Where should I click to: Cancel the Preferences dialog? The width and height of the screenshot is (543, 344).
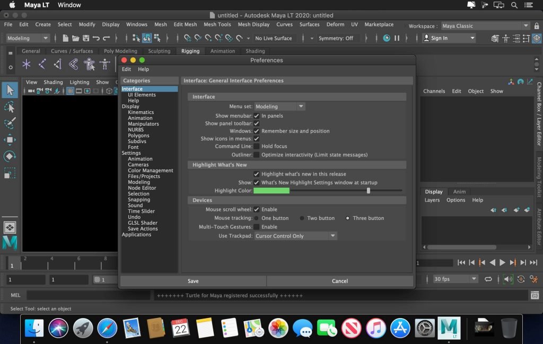point(339,281)
